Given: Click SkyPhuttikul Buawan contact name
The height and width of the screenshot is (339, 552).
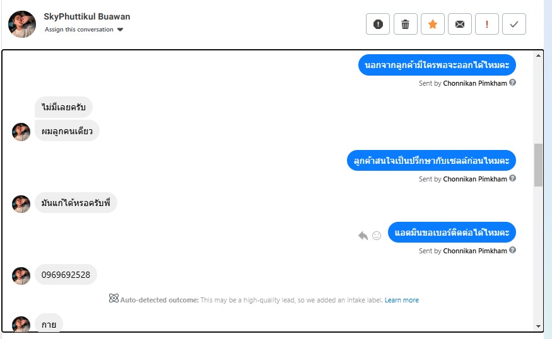Looking at the screenshot, I should click(87, 16).
